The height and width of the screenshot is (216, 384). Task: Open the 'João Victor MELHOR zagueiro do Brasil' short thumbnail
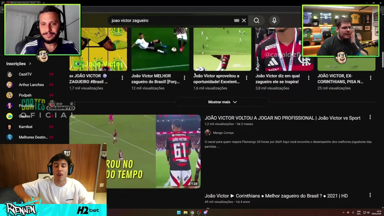click(x=160, y=49)
